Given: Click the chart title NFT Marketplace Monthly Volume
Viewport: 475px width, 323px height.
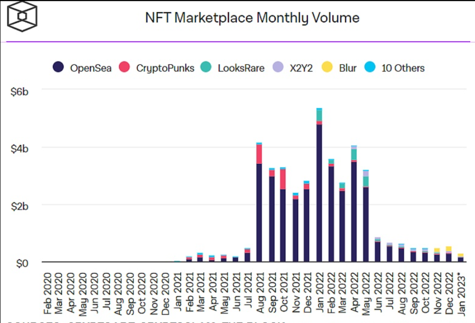Looking at the screenshot, I should point(252,18).
